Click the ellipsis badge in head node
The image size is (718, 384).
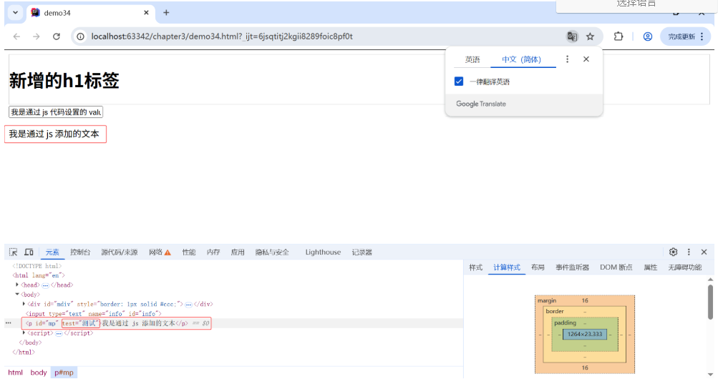click(x=45, y=285)
